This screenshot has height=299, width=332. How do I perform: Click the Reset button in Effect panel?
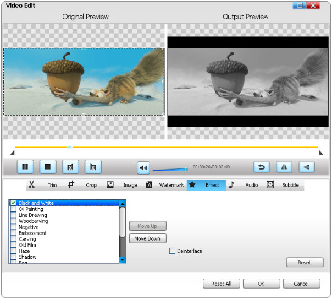[x=305, y=262]
